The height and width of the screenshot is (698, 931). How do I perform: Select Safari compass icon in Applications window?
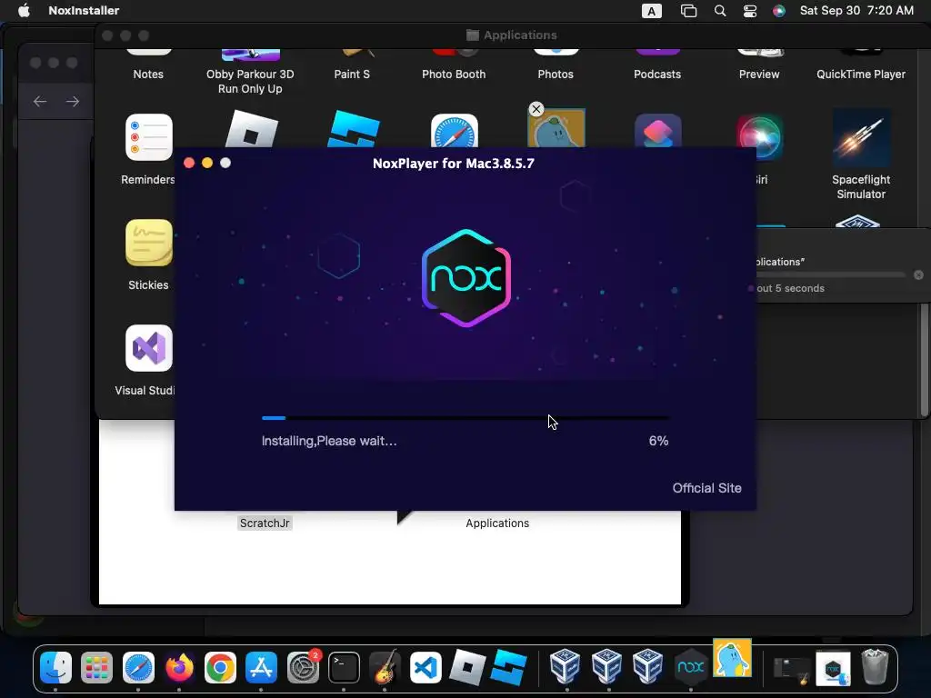[455, 130]
